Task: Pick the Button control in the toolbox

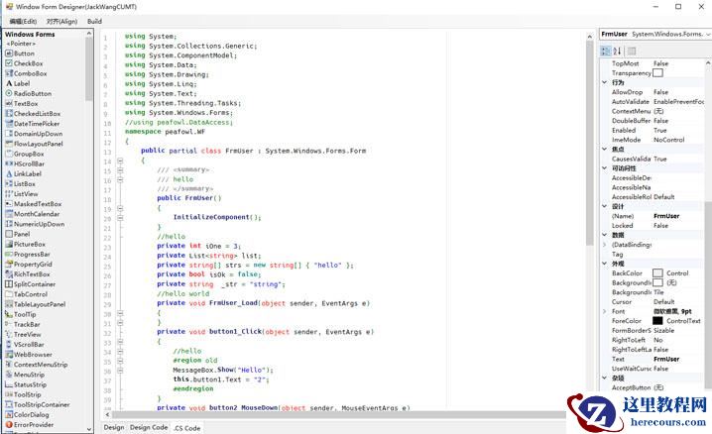Action: (x=20, y=54)
